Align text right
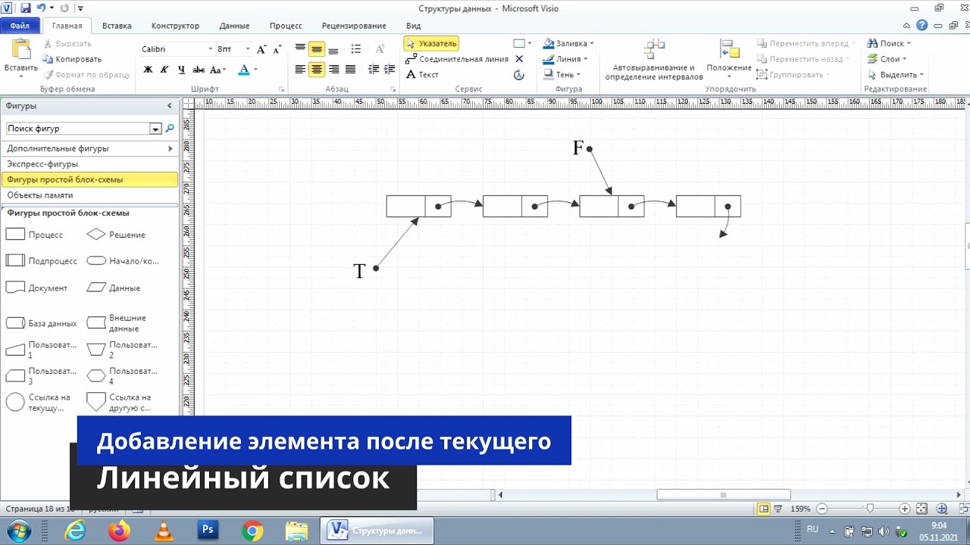Image resolution: width=970 pixels, height=545 pixels. (333, 70)
